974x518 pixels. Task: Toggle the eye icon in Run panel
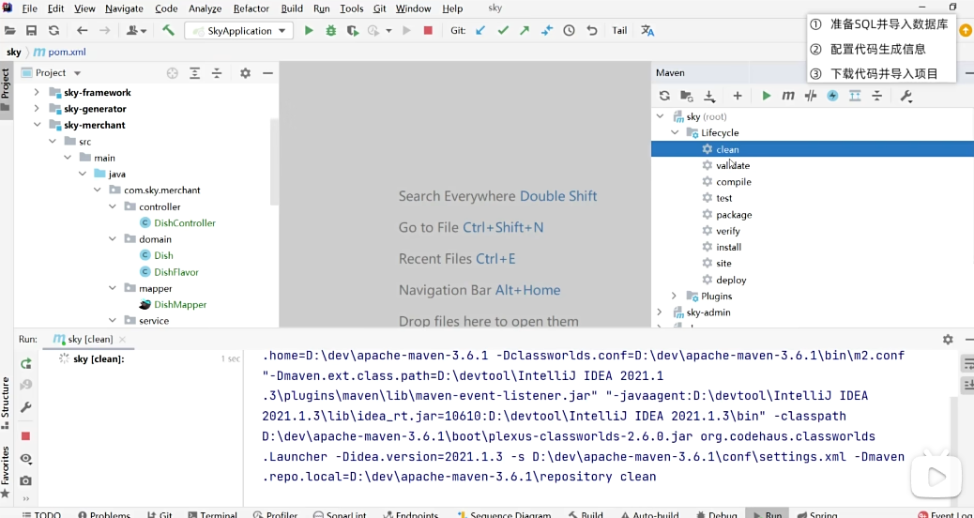[x=25, y=458]
